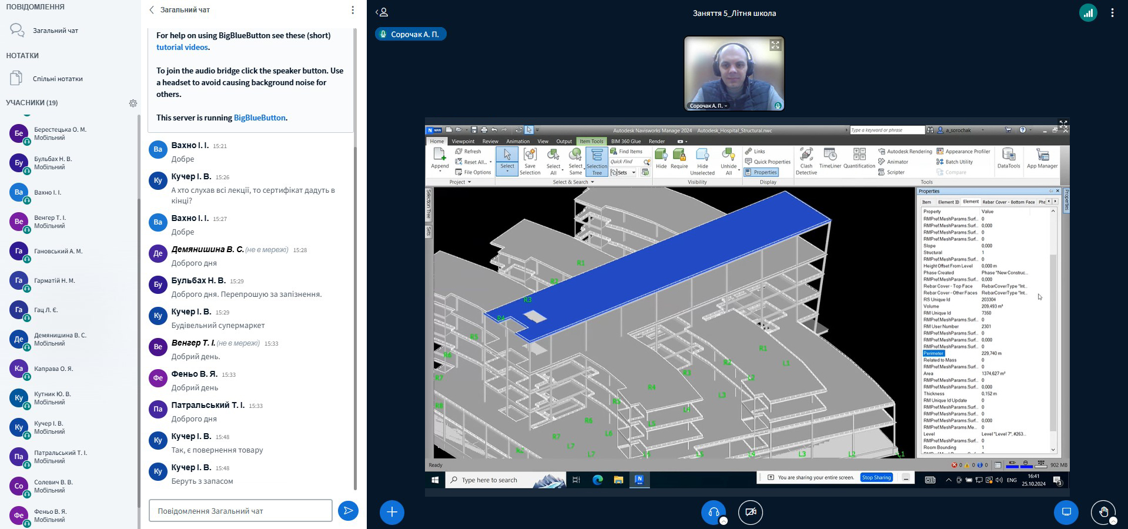This screenshot has height=529, width=1128.
Task: Click the chat messages scrollbar
Action: (355, 317)
